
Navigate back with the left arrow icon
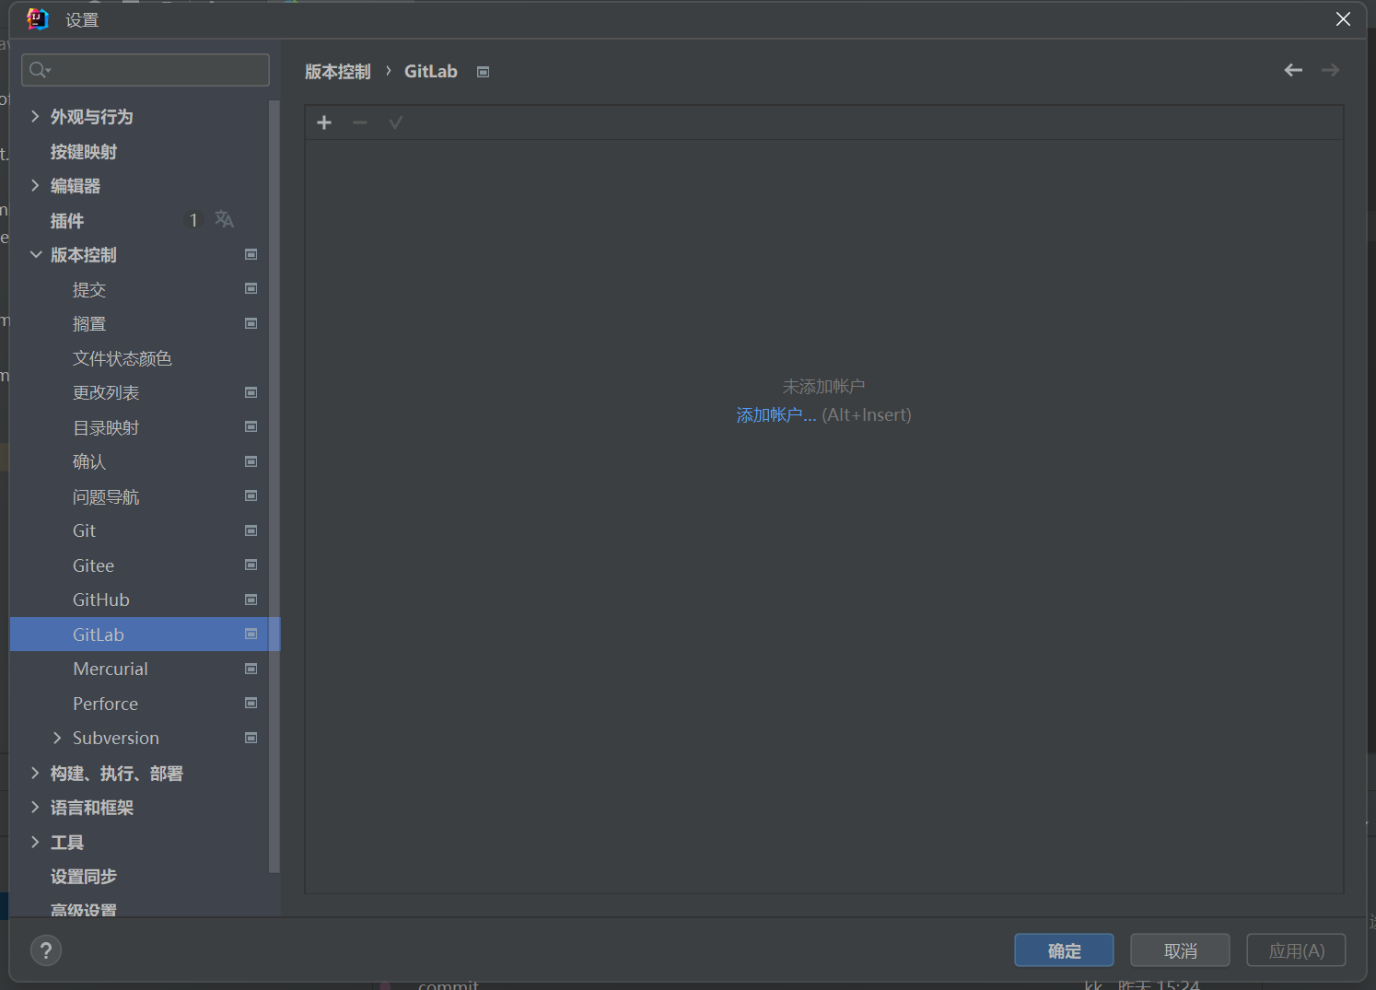click(x=1293, y=70)
